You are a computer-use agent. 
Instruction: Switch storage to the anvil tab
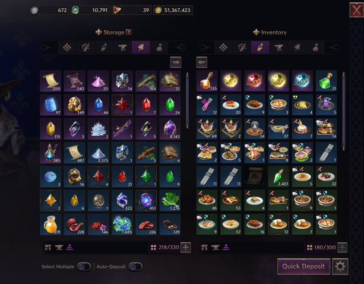[122, 48]
